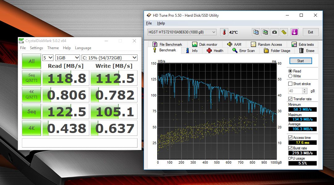Click the Average 106.3 MB/s value
This screenshot has width=334, height=185.
point(302,129)
